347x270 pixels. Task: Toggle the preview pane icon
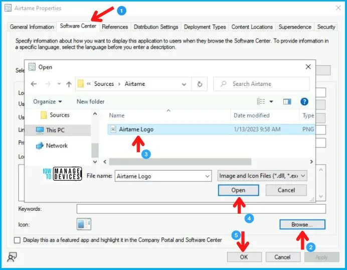pos(287,102)
